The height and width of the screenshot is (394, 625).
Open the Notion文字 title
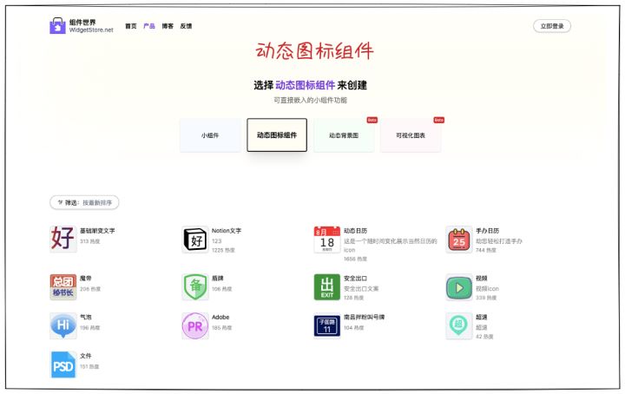(227, 231)
